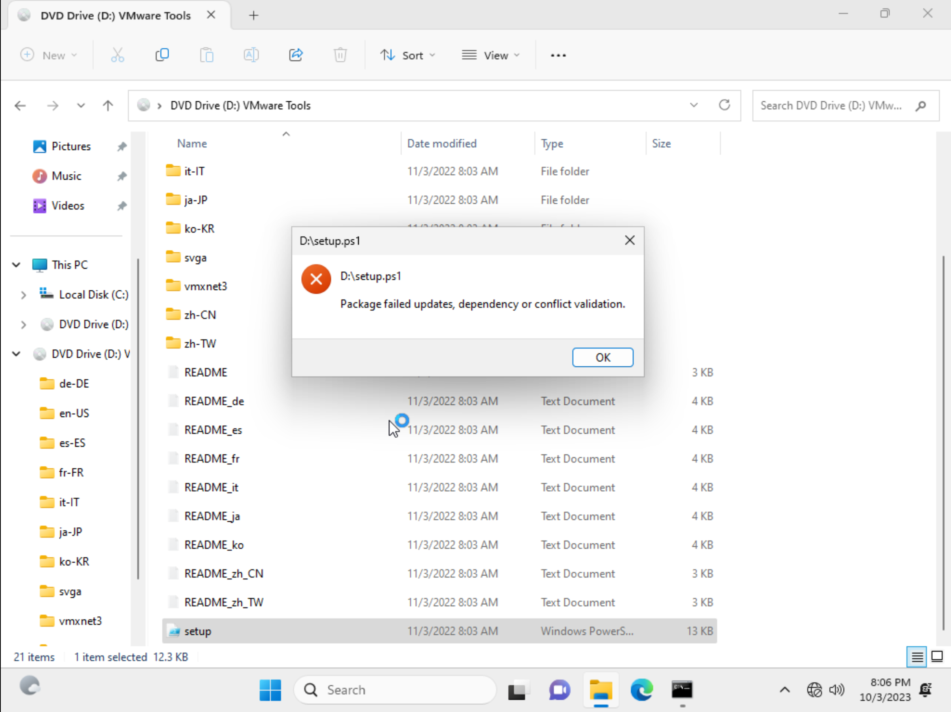Collapse This PC in the sidebar
The image size is (951, 712).
point(16,265)
